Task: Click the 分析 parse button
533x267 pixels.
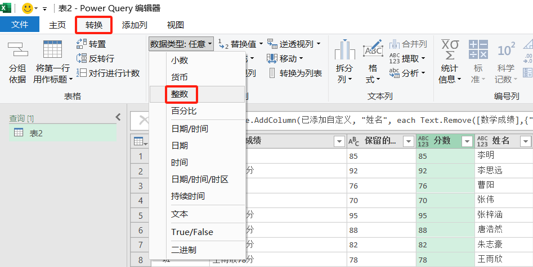Action: point(407,73)
